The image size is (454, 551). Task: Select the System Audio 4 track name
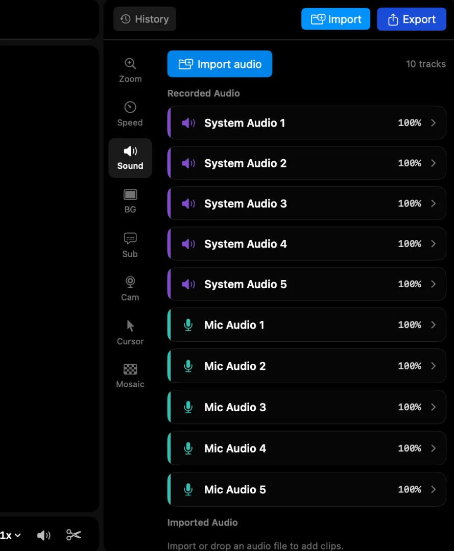pos(246,244)
